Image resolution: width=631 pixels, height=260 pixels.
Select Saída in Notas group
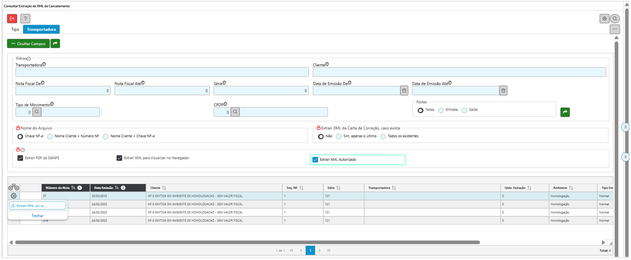tap(464, 111)
